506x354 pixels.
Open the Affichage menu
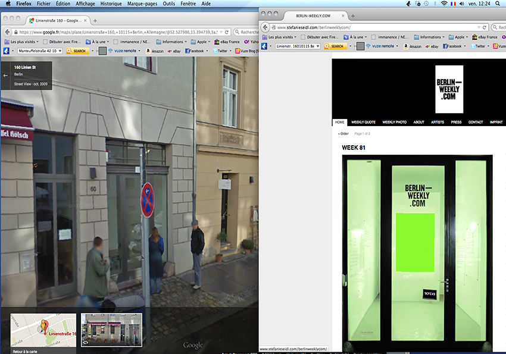tap(85, 4)
